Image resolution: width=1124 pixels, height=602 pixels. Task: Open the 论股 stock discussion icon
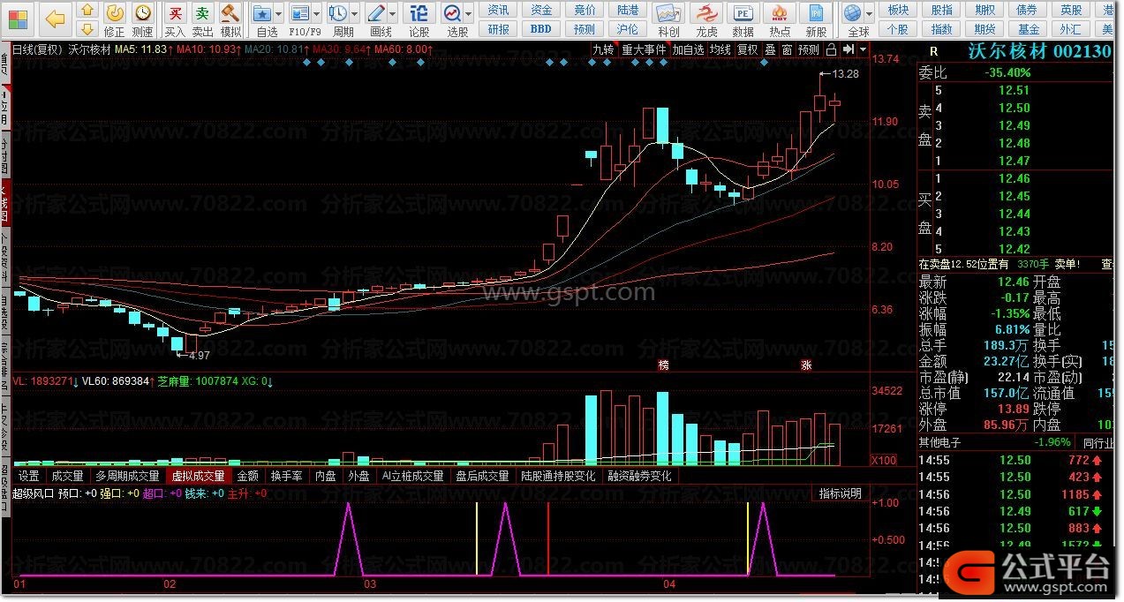click(419, 19)
